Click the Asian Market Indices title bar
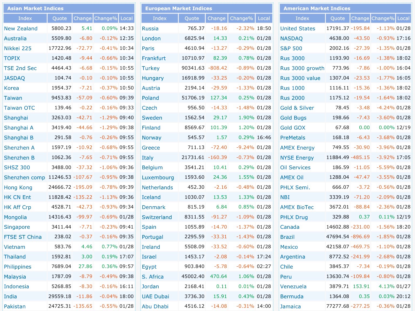415x311 pixels. tap(69, 8)
